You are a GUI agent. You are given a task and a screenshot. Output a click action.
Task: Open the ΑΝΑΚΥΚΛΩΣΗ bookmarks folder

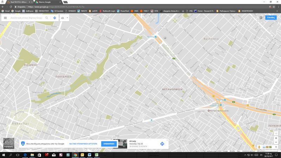(246, 11)
